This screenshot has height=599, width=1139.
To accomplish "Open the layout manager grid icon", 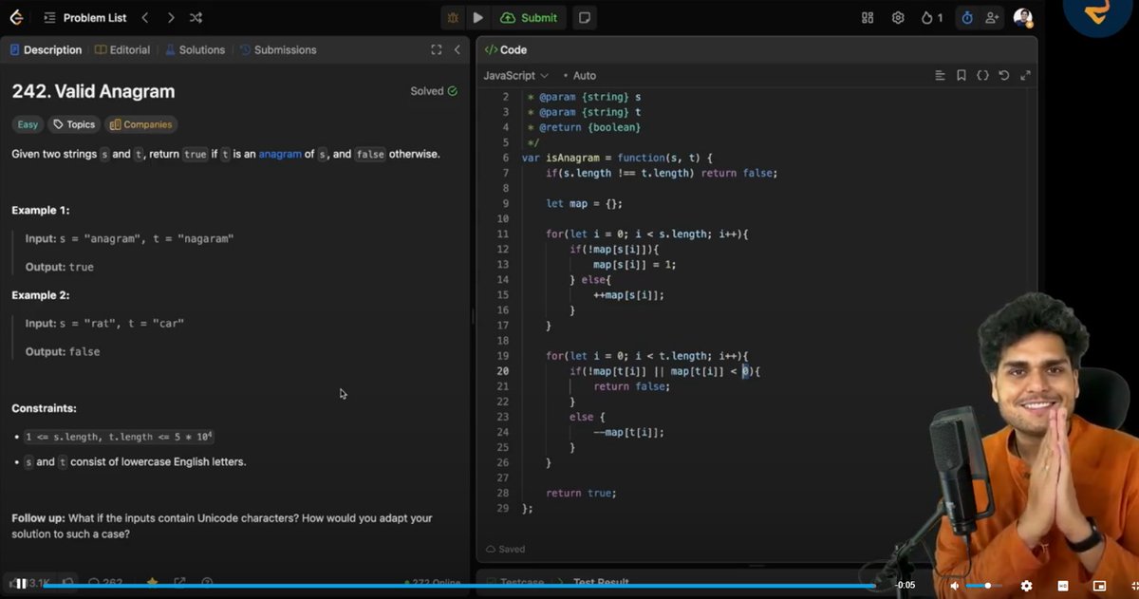I will click(x=868, y=17).
